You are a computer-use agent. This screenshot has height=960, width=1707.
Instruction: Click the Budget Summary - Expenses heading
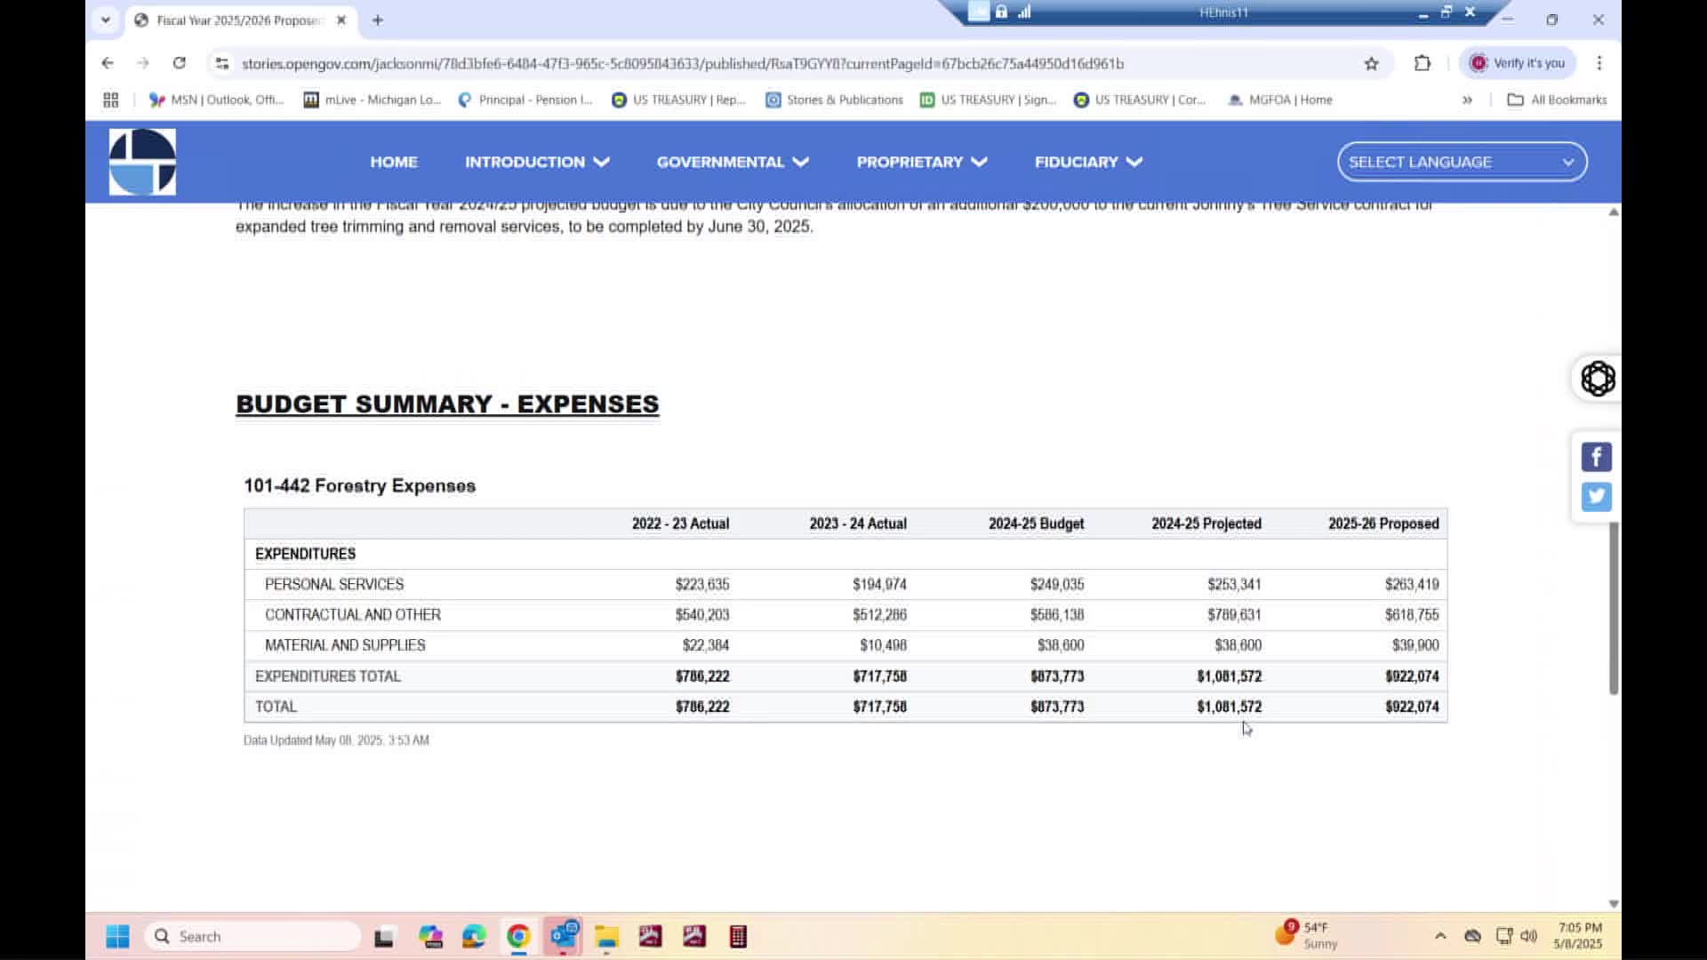point(447,404)
